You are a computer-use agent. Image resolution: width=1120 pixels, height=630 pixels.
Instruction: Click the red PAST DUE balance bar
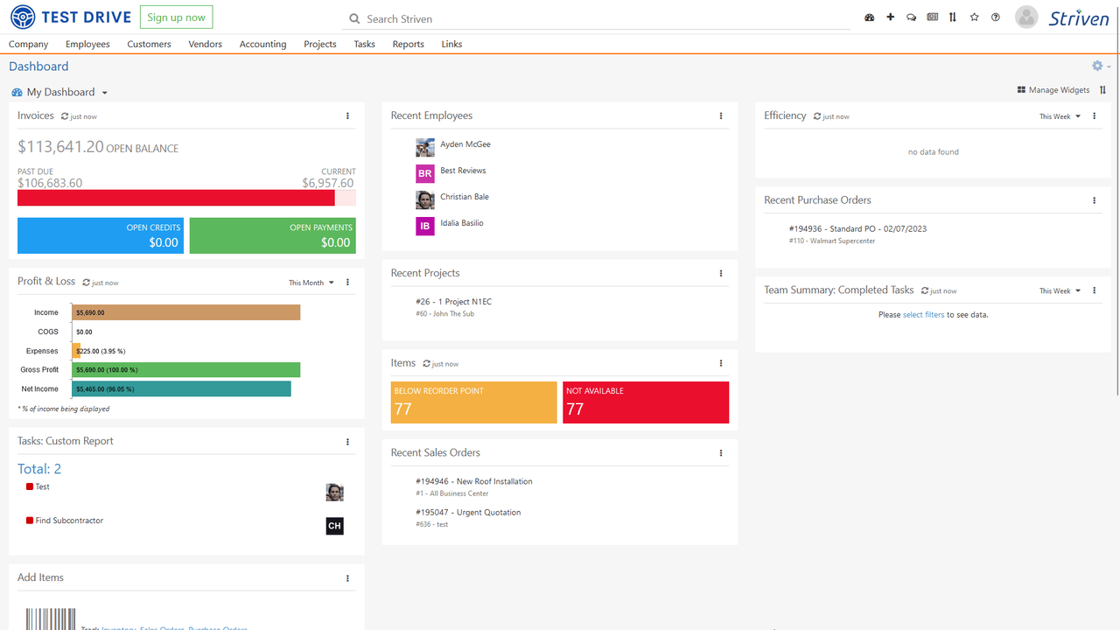click(175, 197)
